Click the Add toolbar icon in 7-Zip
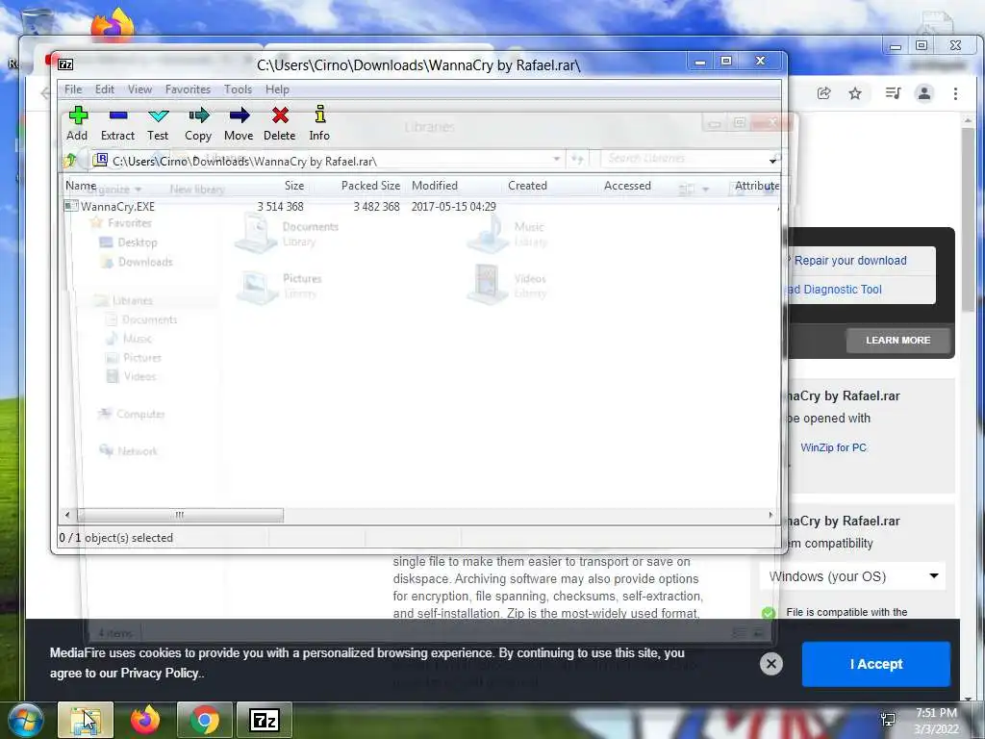The height and width of the screenshot is (739, 985). tap(78, 123)
